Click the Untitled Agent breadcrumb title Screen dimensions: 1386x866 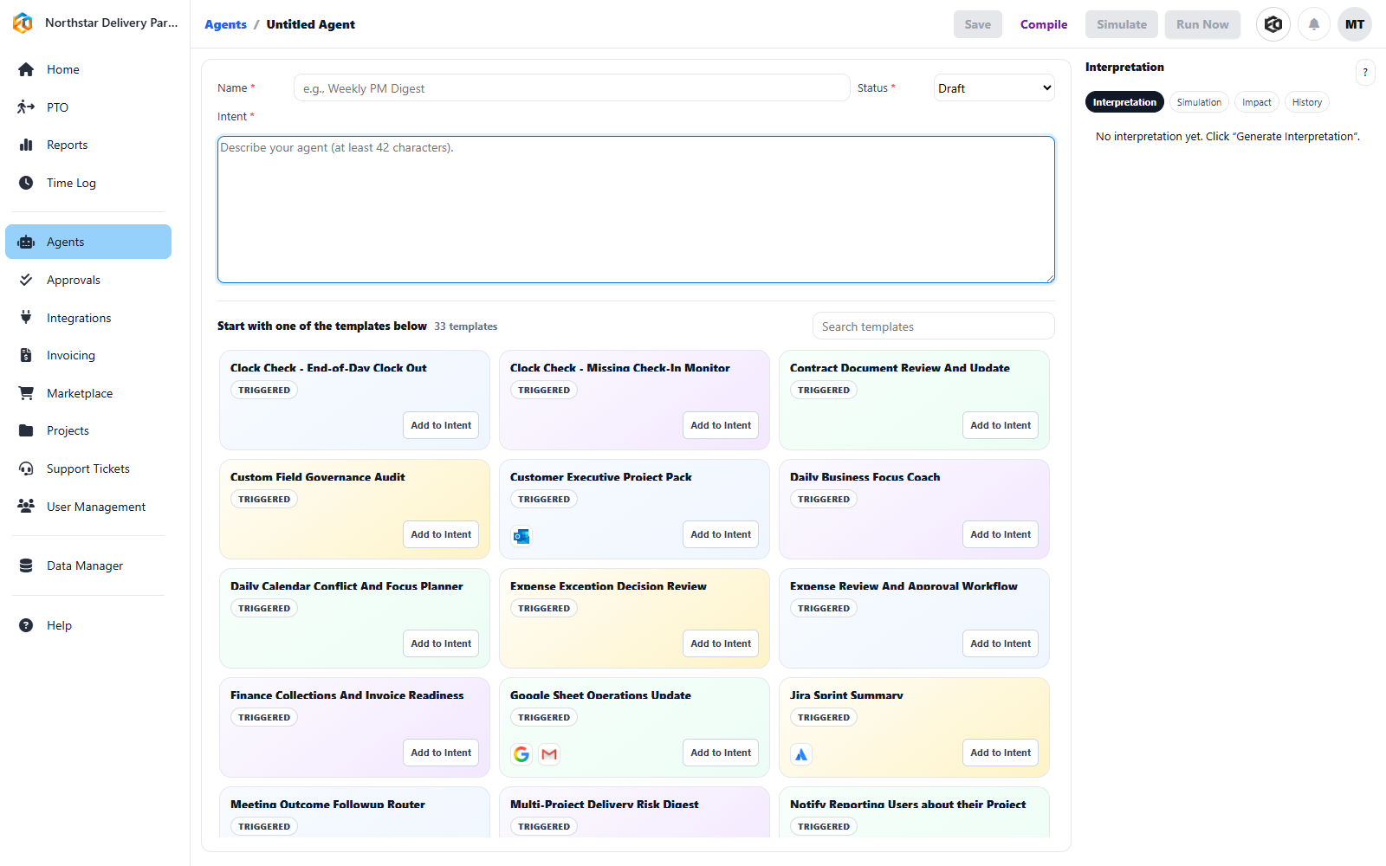(x=310, y=24)
